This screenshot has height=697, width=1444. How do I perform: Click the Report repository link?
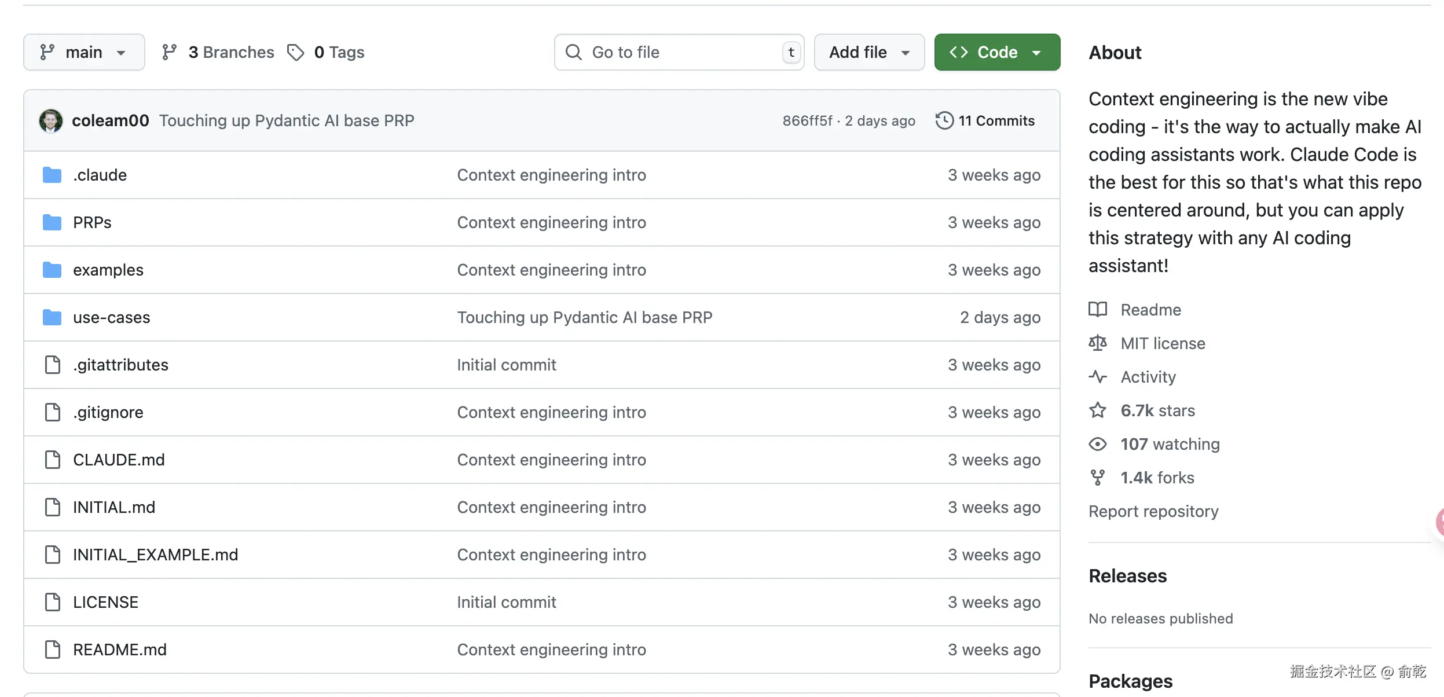[x=1153, y=511]
